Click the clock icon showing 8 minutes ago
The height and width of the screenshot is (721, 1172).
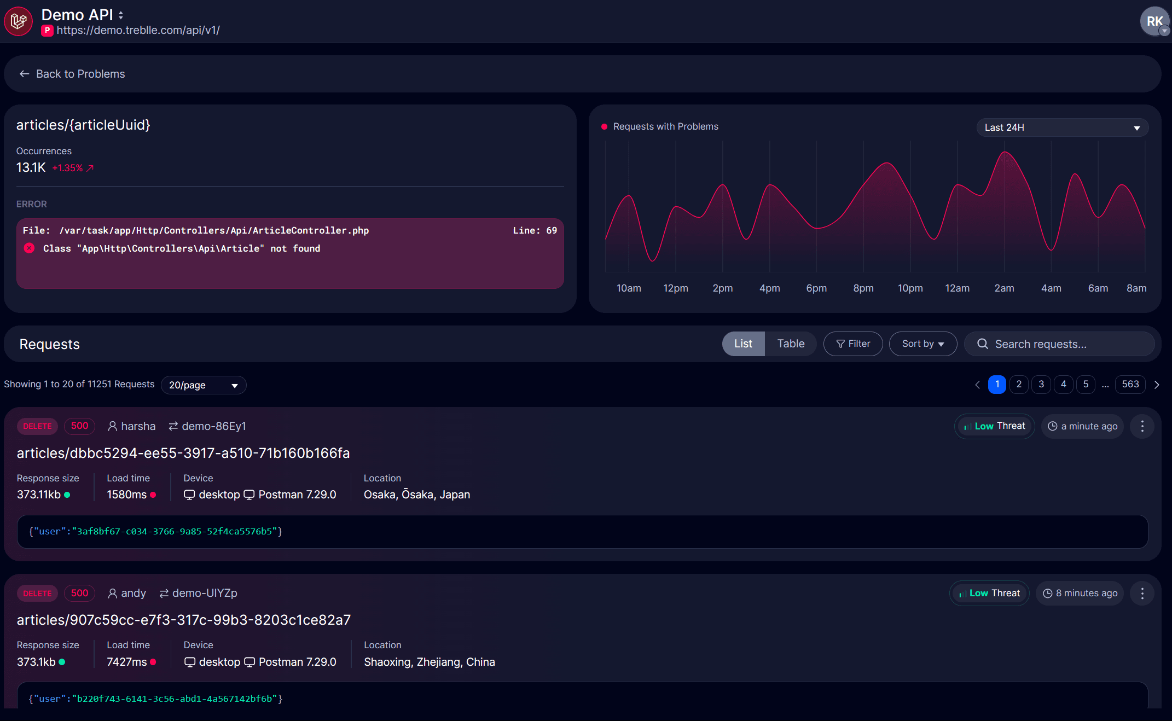click(x=1047, y=593)
